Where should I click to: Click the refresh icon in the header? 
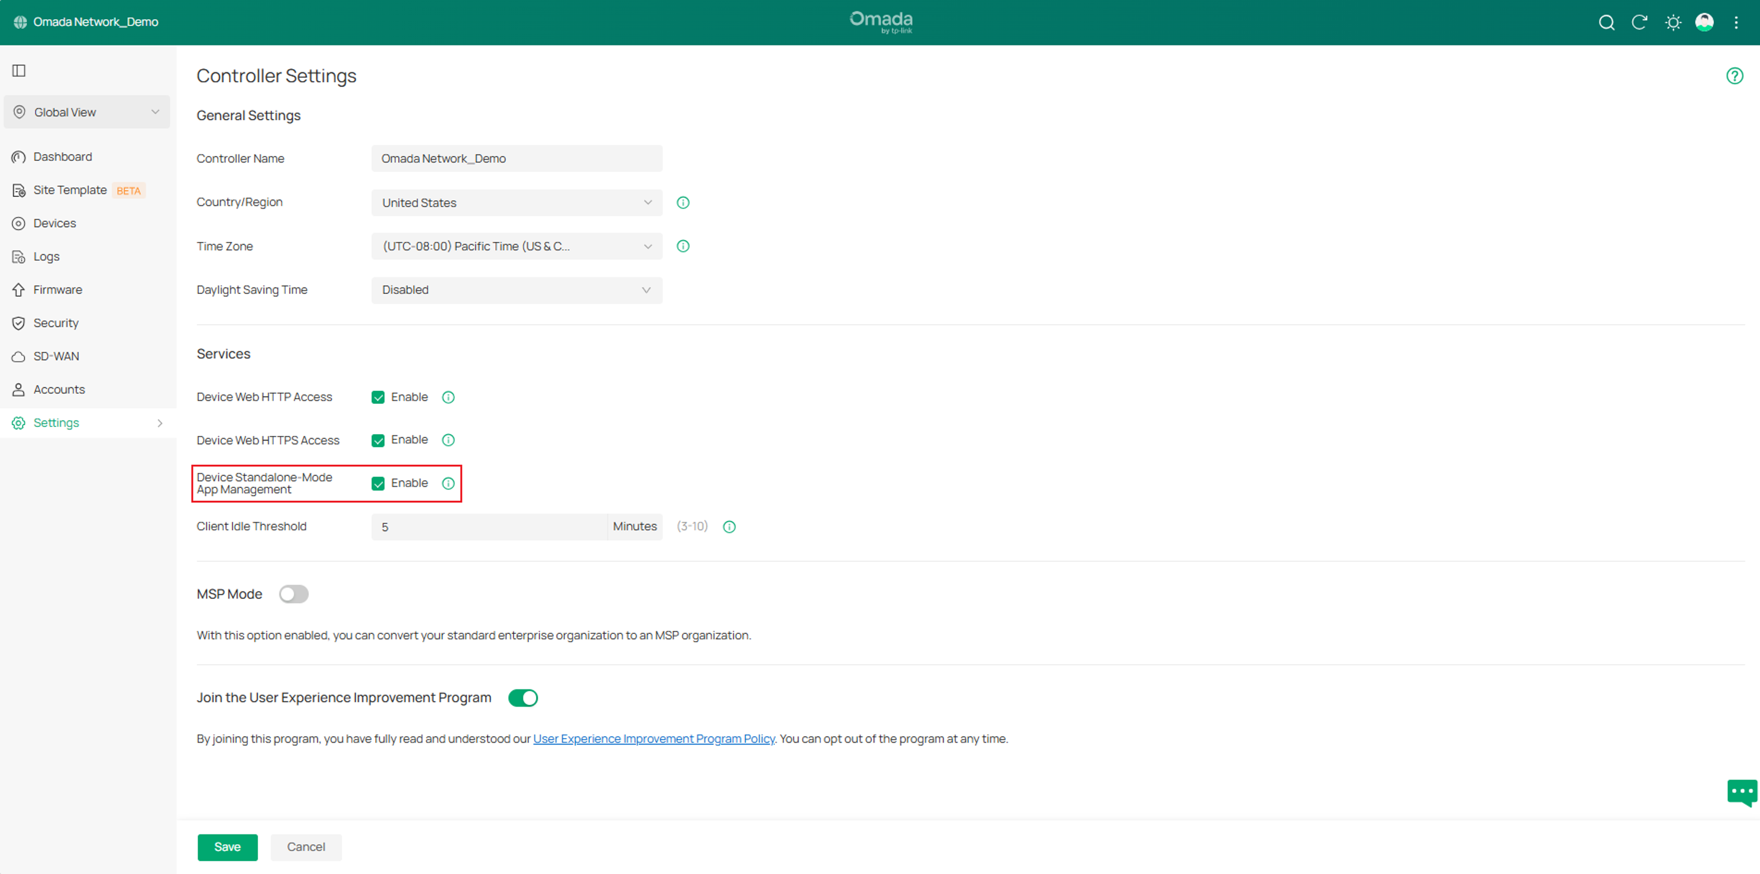[x=1639, y=22]
